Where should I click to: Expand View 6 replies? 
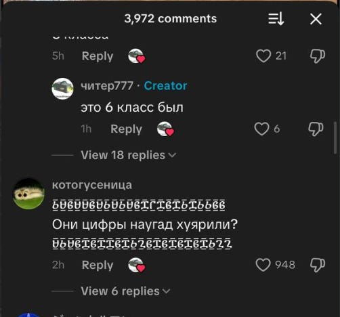click(x=125, y=291)
